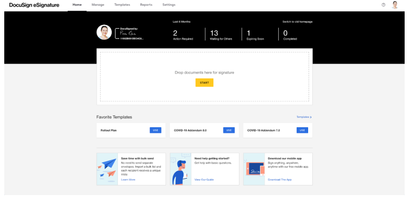Open the Action Required count

(183, 35)
